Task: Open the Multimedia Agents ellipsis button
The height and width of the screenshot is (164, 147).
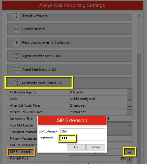Action: coord(129,92)
